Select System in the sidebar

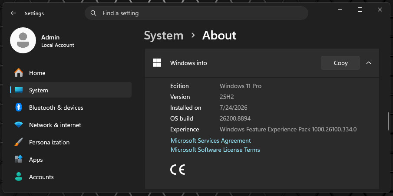pos(71,90)
